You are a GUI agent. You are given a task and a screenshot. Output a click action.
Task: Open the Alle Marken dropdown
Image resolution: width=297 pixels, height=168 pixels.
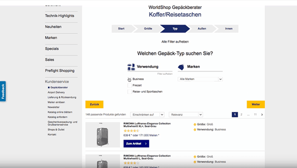pyautogui.click(x=200, y=79)
